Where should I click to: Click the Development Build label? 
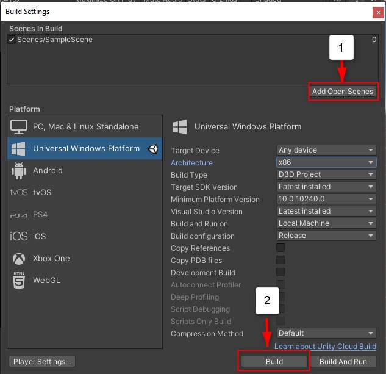click(x=203, y=273)
